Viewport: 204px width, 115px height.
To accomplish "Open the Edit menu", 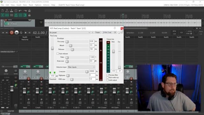I will tap(7, 5).
